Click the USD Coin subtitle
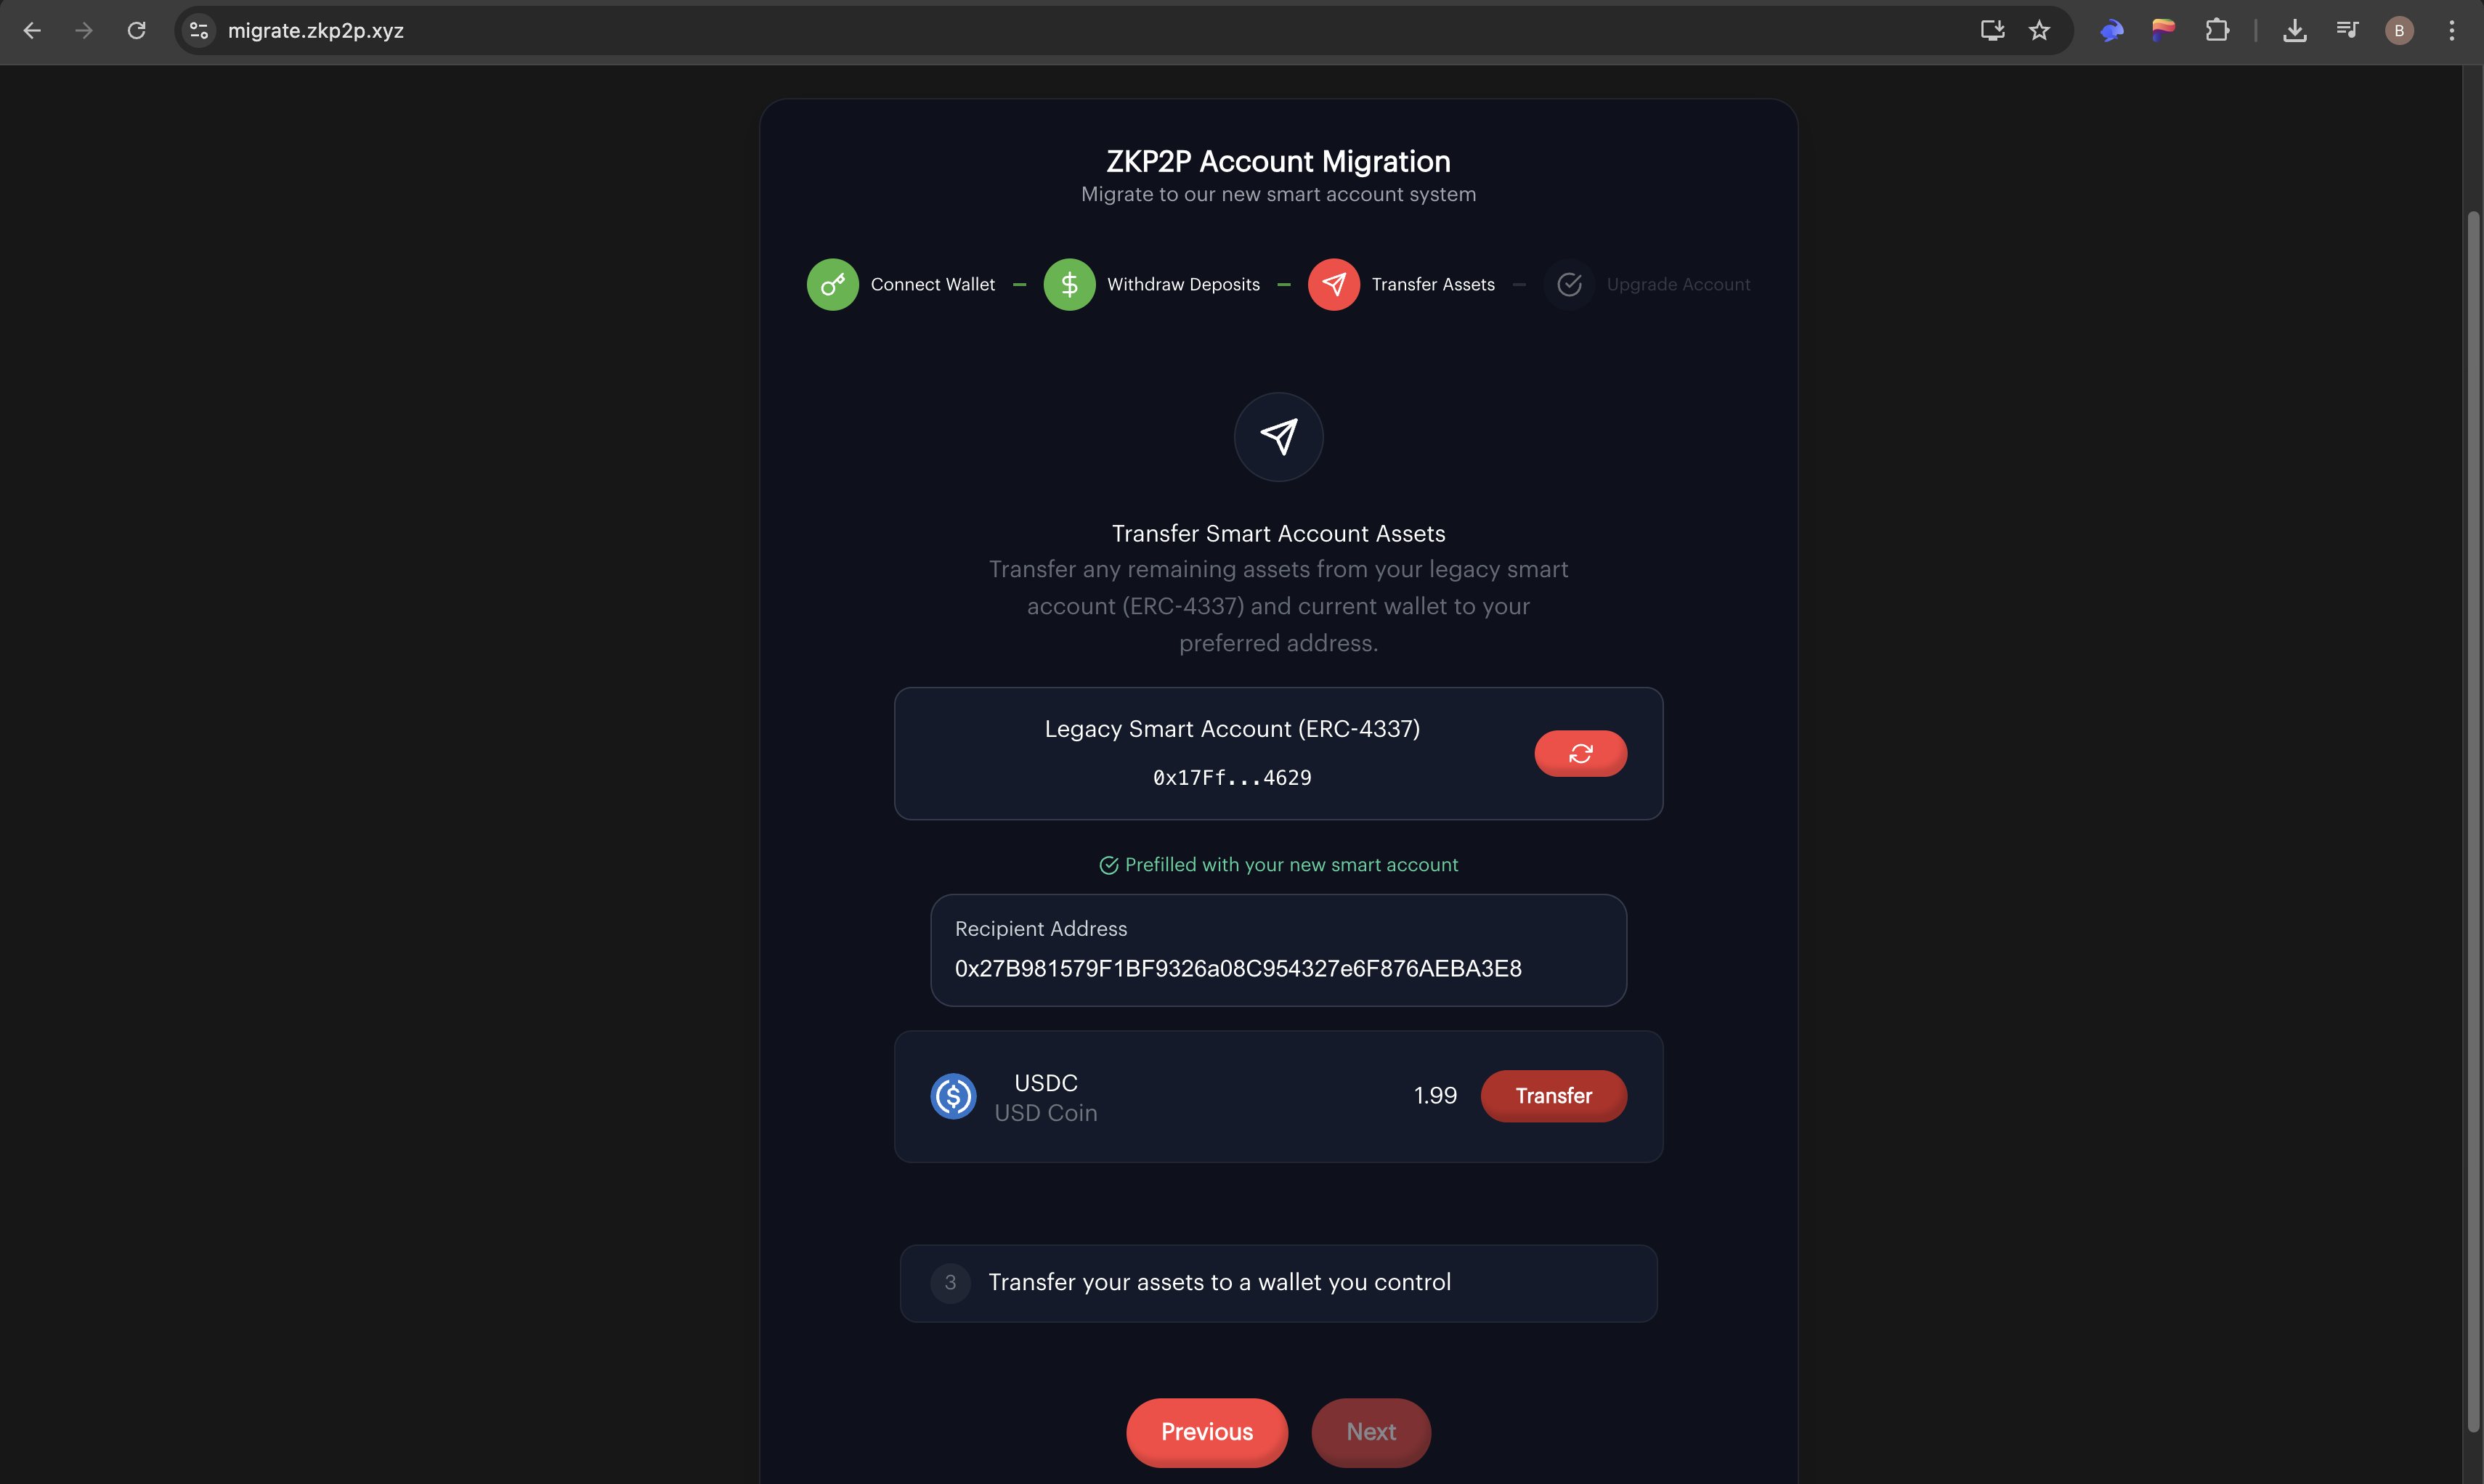Screen dimensions: 2484x1484 click(x=1045, y=1113)
